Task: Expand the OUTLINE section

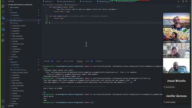Action: pyautogui.click(x=11, y=106)
